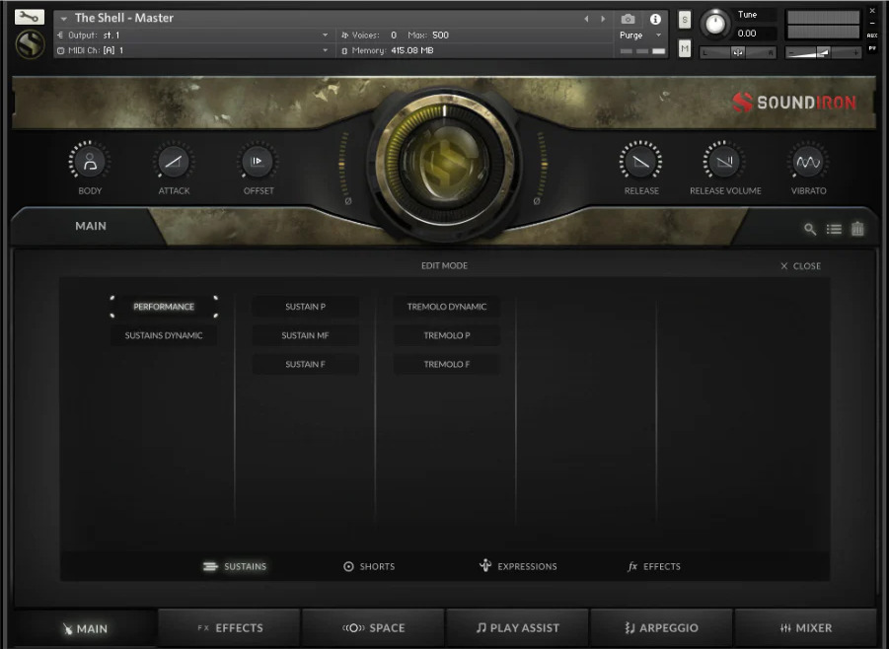Select the VIBRATO waveform icon
The height and width of the screenshot is (649, 889).
(x=808, y=161)
